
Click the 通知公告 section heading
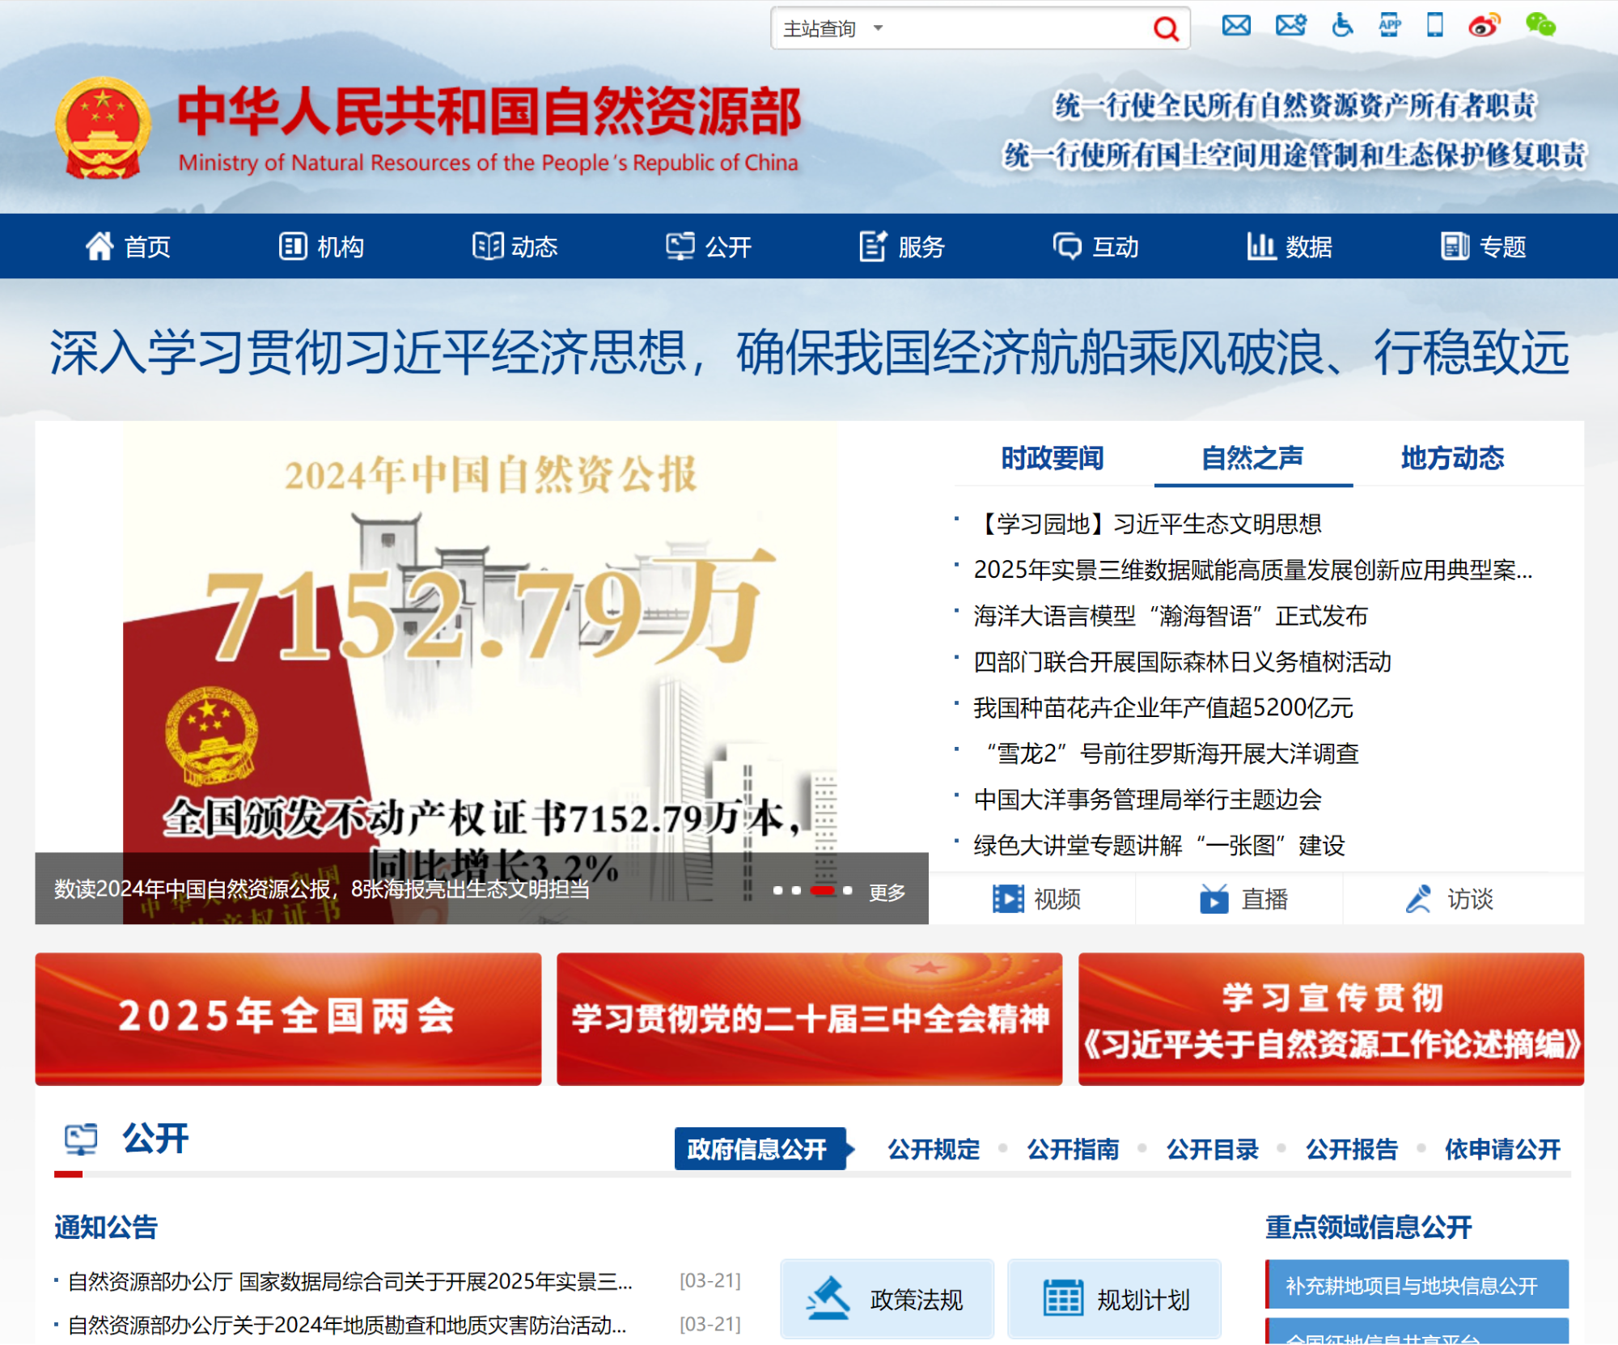click(x=106, y=1228)
